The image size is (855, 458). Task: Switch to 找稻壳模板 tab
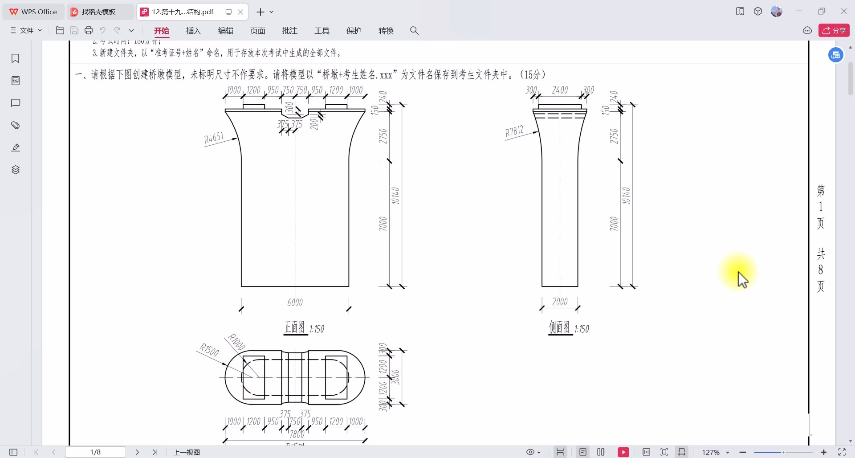(x=101, y=12)
